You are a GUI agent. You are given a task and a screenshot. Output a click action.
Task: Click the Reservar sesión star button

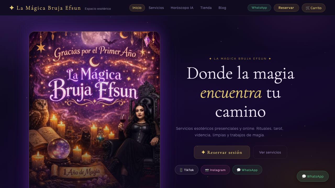(x=222, y=152)
